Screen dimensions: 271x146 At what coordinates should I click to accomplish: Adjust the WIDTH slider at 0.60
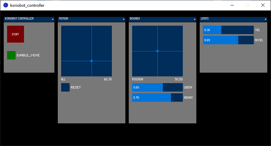click(157, 87)
